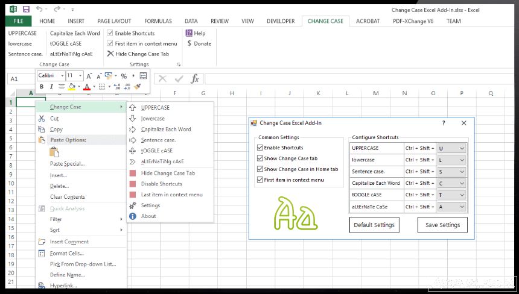Screen dimensions: 519x294
Task: Click Sentence case. in the ribbon
Action: coord(25,54)
